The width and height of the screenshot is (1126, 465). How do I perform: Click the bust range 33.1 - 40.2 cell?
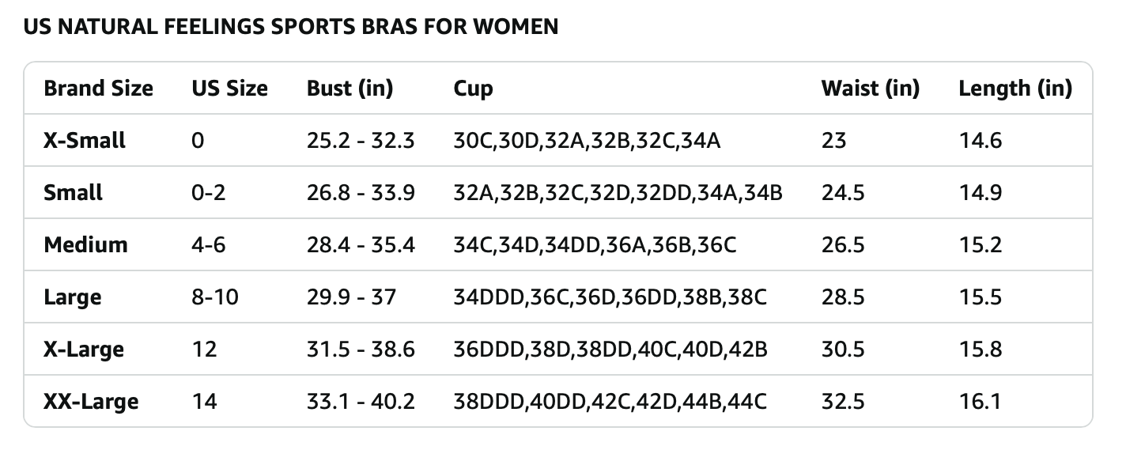361,402
